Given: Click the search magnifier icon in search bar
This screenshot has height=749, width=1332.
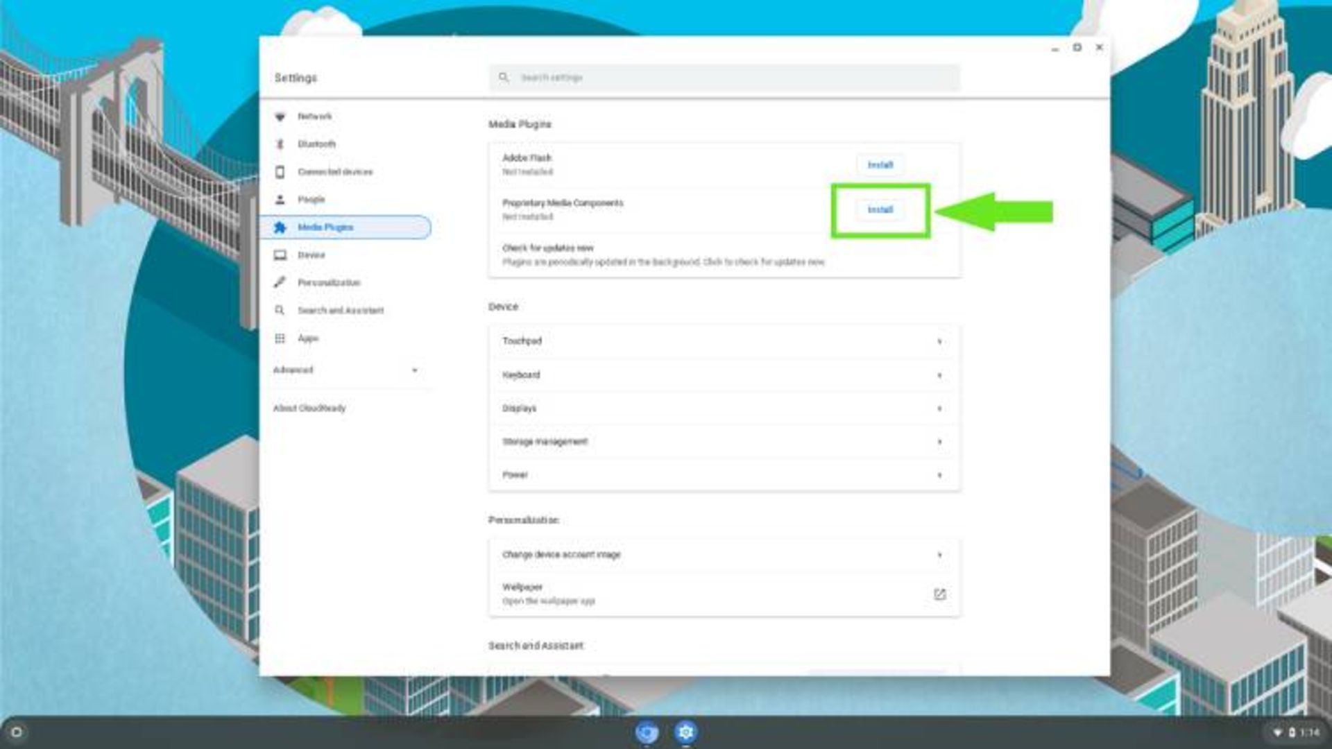Looking at the screenshot, I should [504, 77].
